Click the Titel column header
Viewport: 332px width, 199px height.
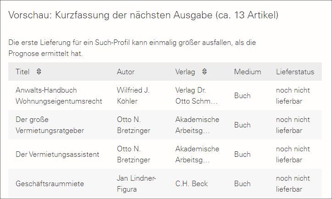(x=22, y=72)
